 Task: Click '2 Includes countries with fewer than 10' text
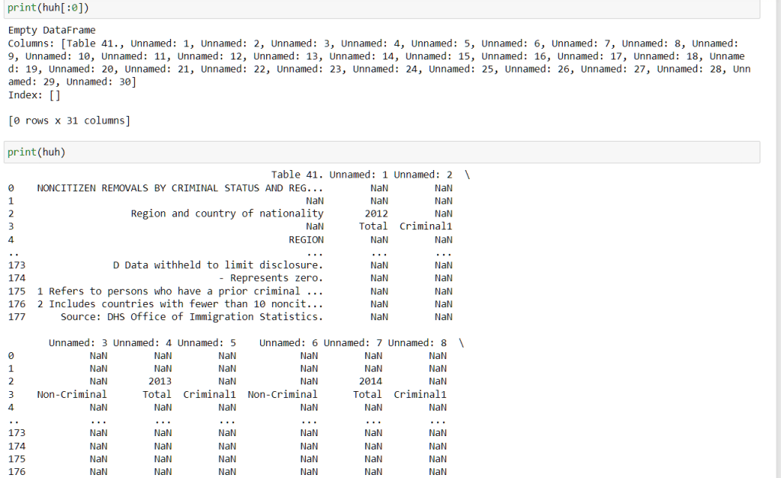[180, 304]
